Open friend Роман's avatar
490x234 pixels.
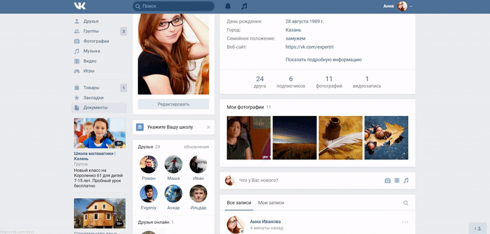[x=148, y=164]
